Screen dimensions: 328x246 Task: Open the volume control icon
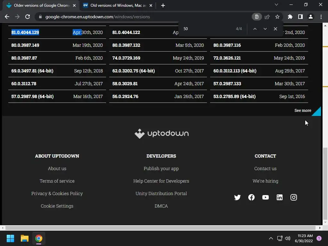288,238
